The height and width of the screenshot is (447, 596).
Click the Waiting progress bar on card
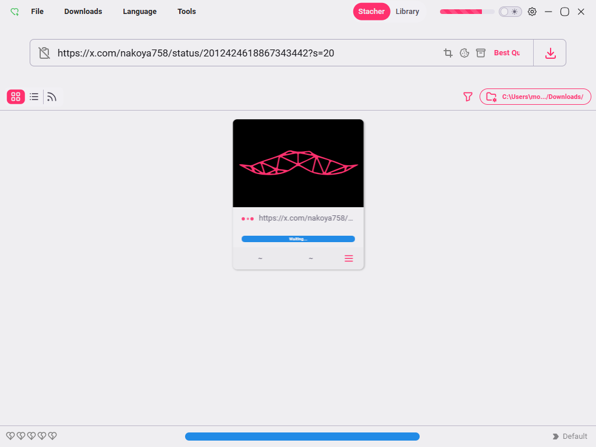[x=298, y=239]
